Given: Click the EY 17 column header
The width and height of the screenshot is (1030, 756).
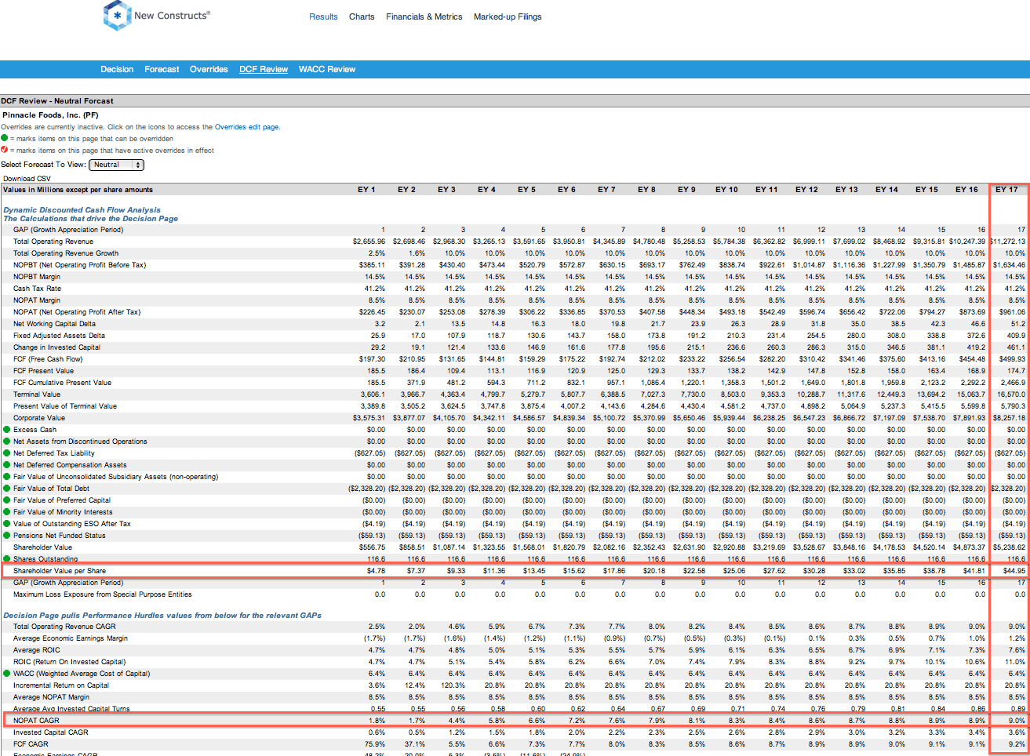Looking at the screenshot, I should click(1007, 190).
